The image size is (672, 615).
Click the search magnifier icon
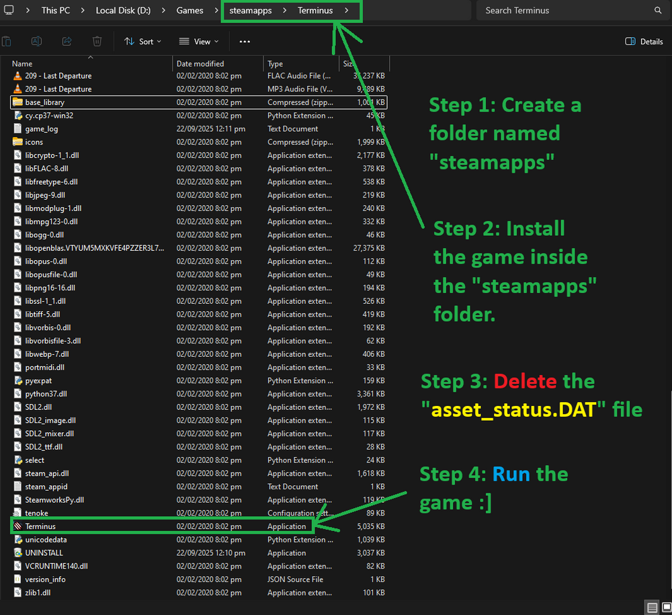658,11
